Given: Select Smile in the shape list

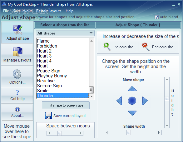Looking at the screenshot, I should (63, 91).
